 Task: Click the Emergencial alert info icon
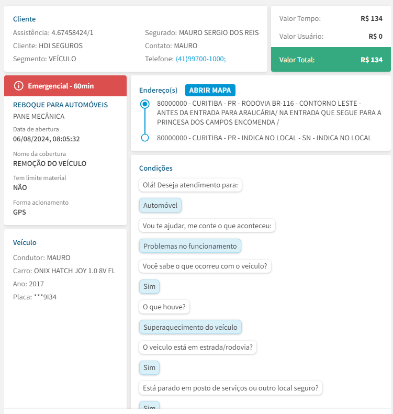click(19, 86)
